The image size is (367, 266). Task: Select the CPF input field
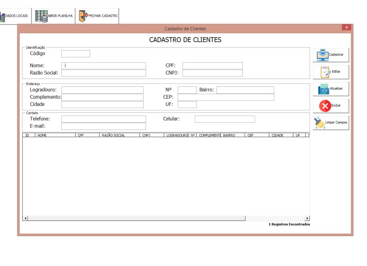(212, 66)
